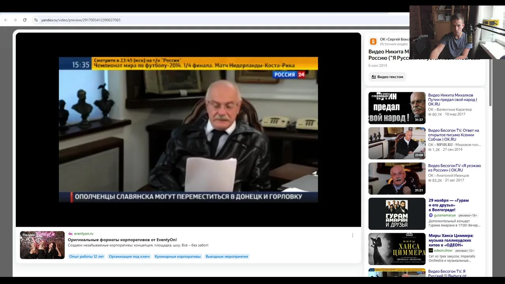This screenshot has height=284, width=505.
Task: Open thumbnail Путин предал свой народ
Action: pos(397,108)
